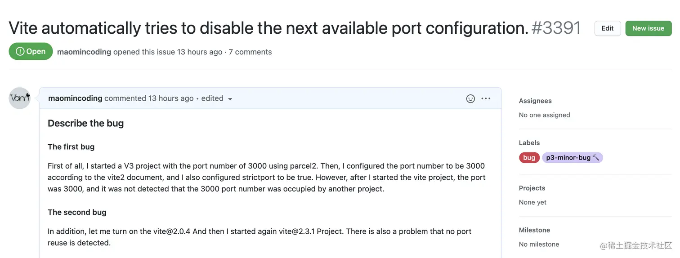Expand the edited history dropdown arrow
This screenshot has height=258, width=680.
coord(230,99)
